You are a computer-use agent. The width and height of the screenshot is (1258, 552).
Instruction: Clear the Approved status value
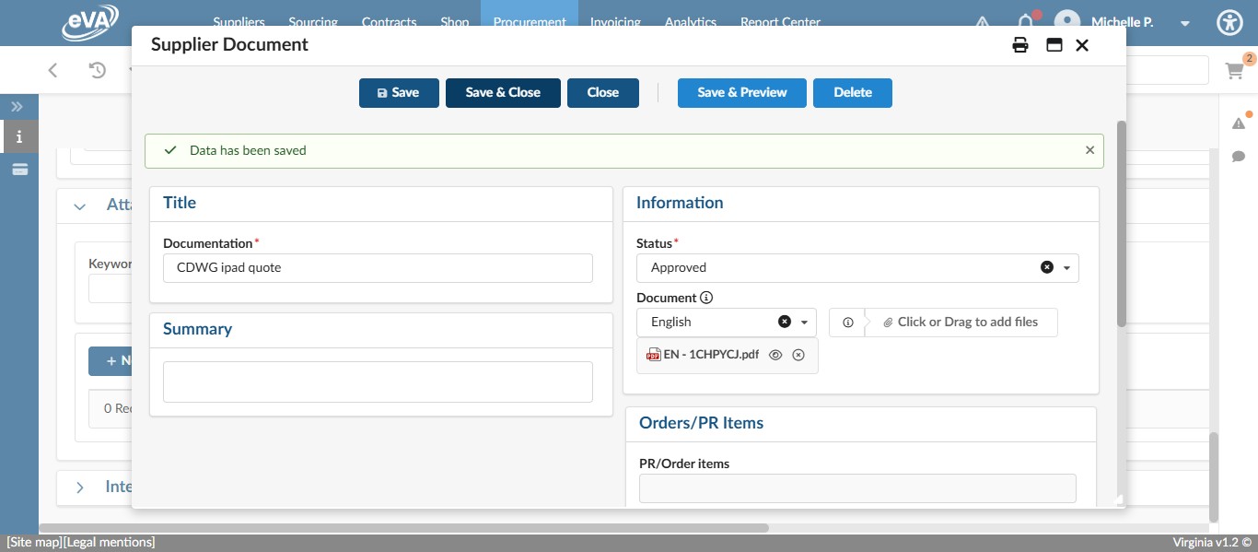coord(1046,267)
